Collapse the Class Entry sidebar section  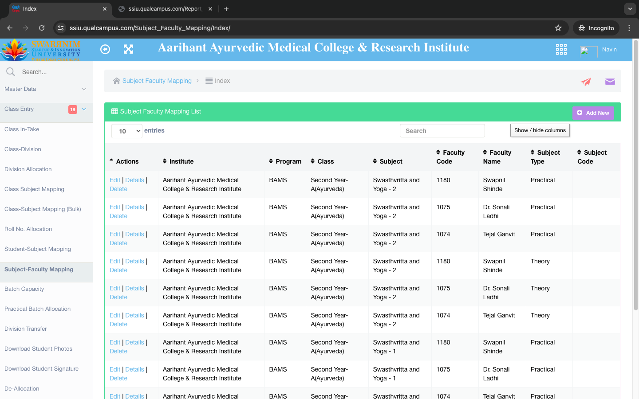tap(46, 109)
